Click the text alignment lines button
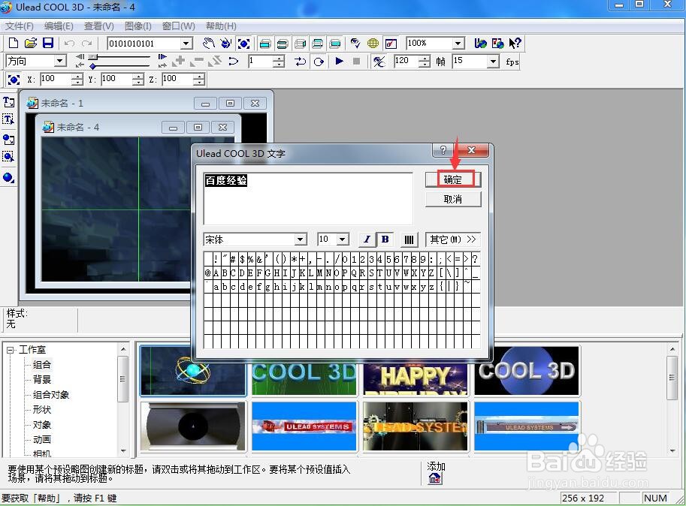 click(x=409, y=239)
